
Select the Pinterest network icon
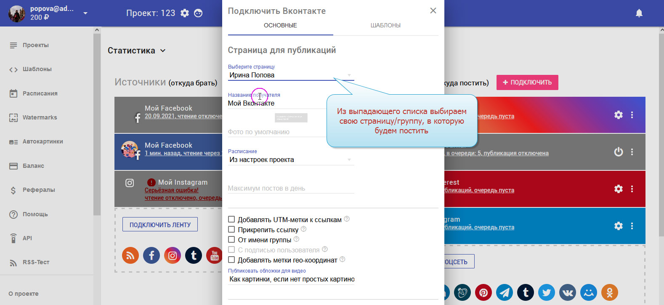(x=483, y=292)
